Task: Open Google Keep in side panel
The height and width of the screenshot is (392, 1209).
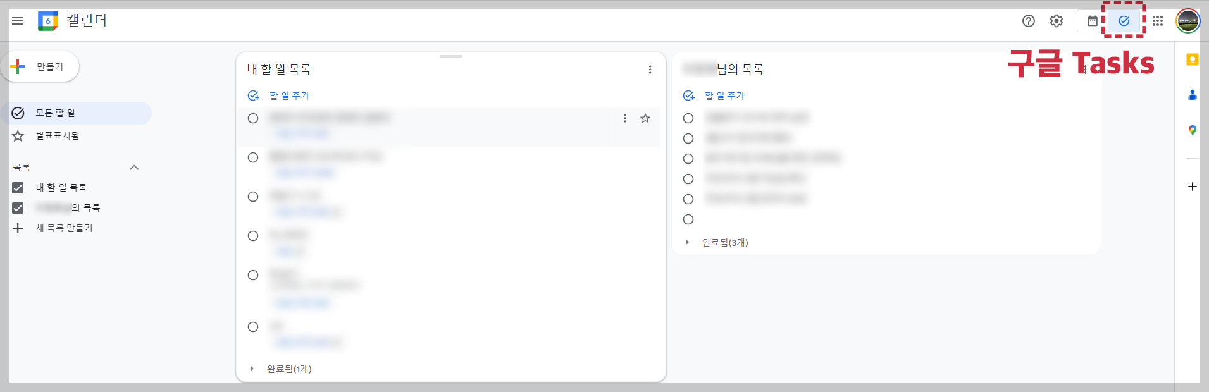Action: (1193, 59)
